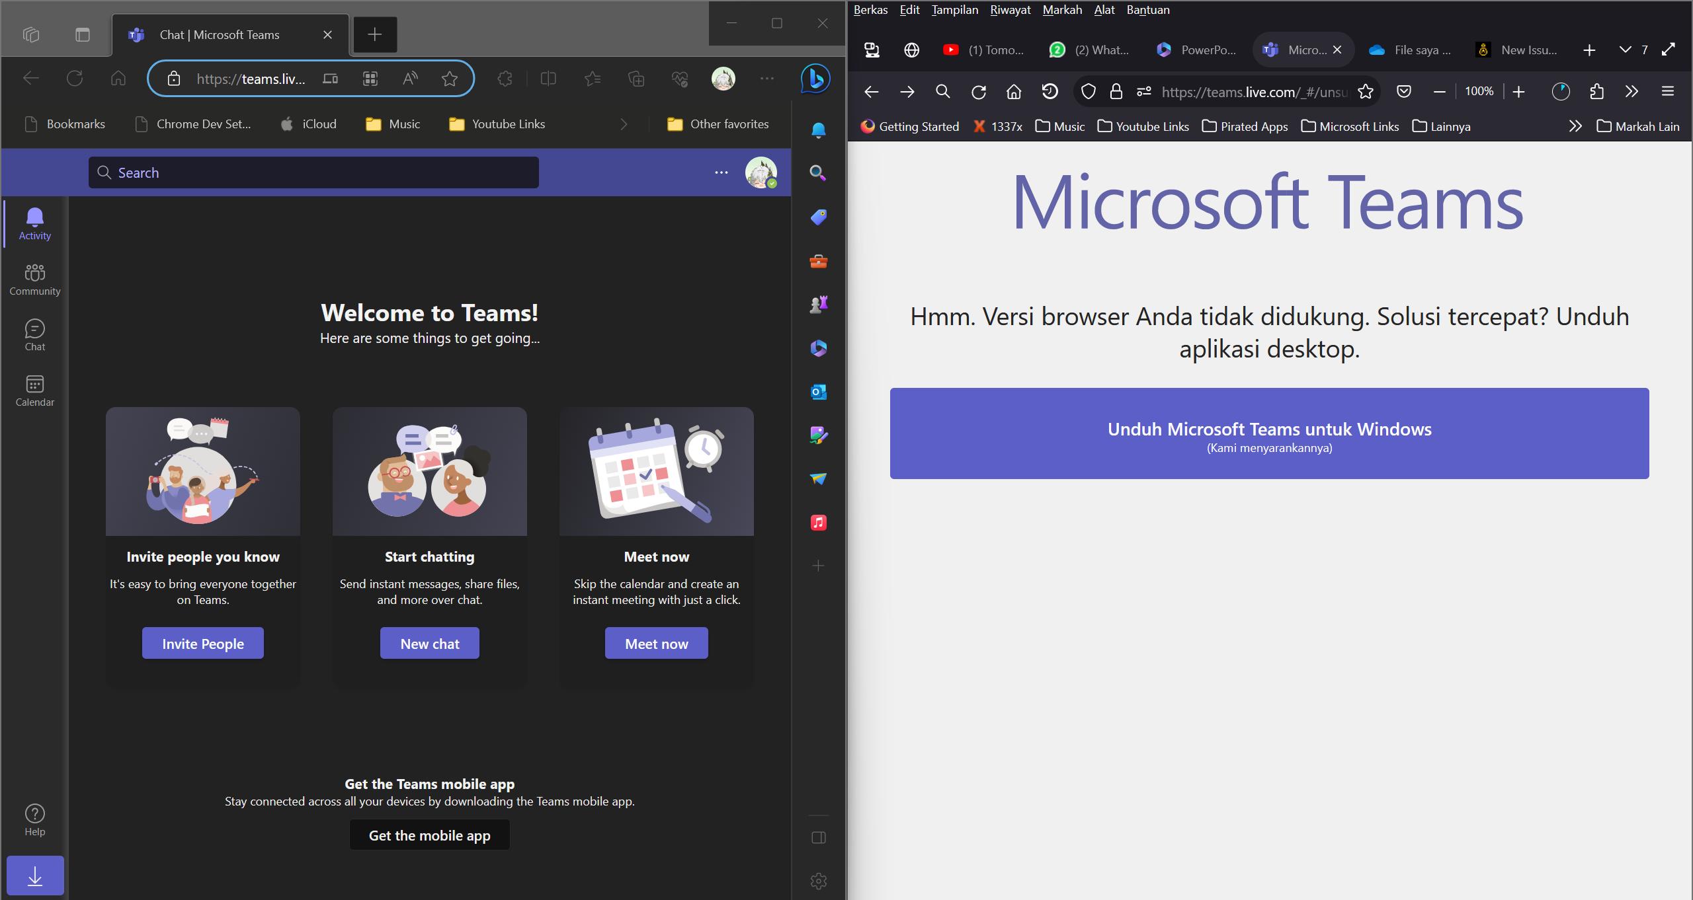Open Edge sidebar Image Creator icon
1693x900 pixels.
pos(818,435)
